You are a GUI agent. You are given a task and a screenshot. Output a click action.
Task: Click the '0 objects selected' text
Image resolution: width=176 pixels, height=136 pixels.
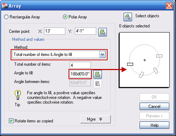[x=134, y=26]
